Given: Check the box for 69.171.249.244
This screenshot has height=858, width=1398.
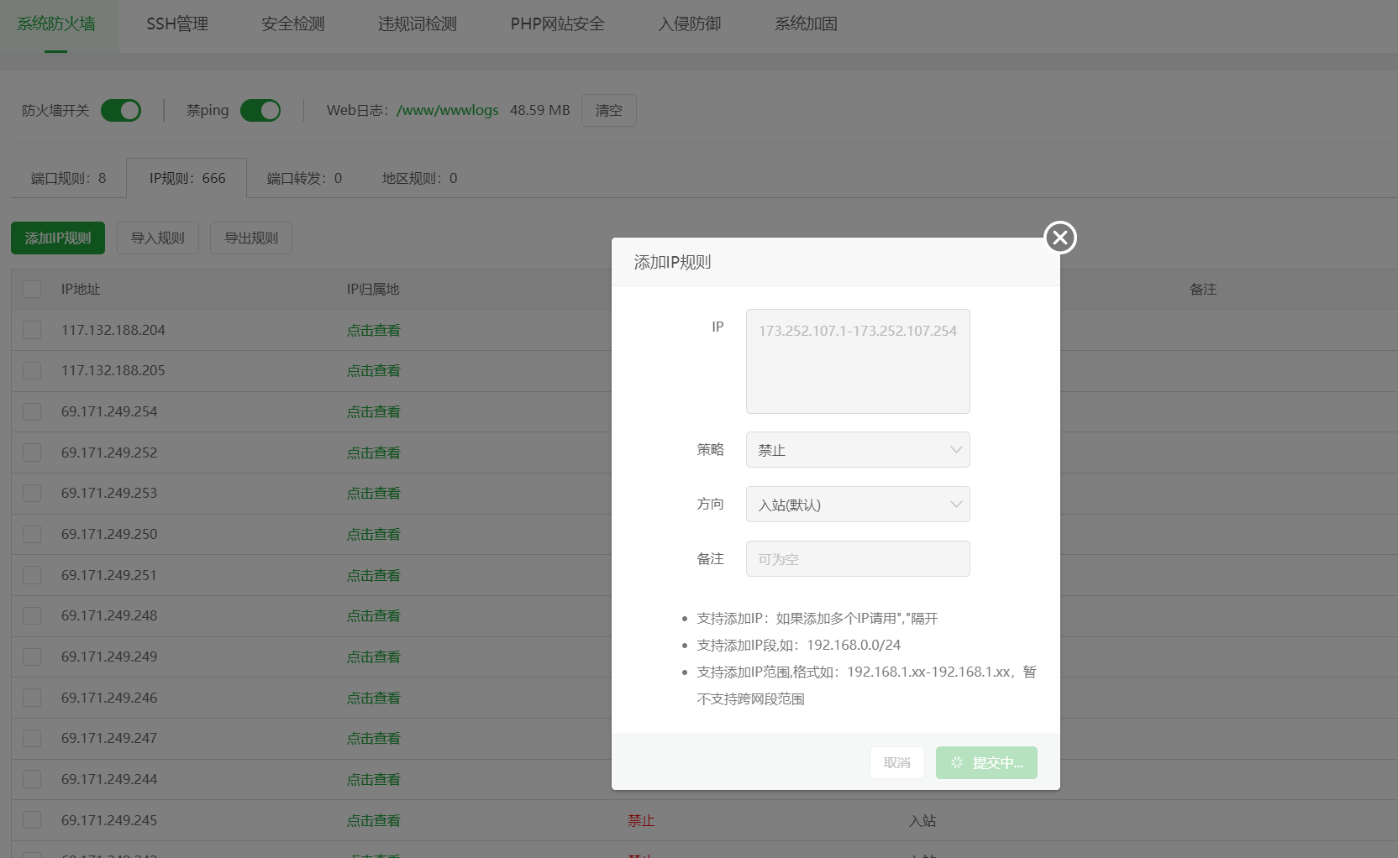Looking at the screenshot, I should (x=32, y=779).
